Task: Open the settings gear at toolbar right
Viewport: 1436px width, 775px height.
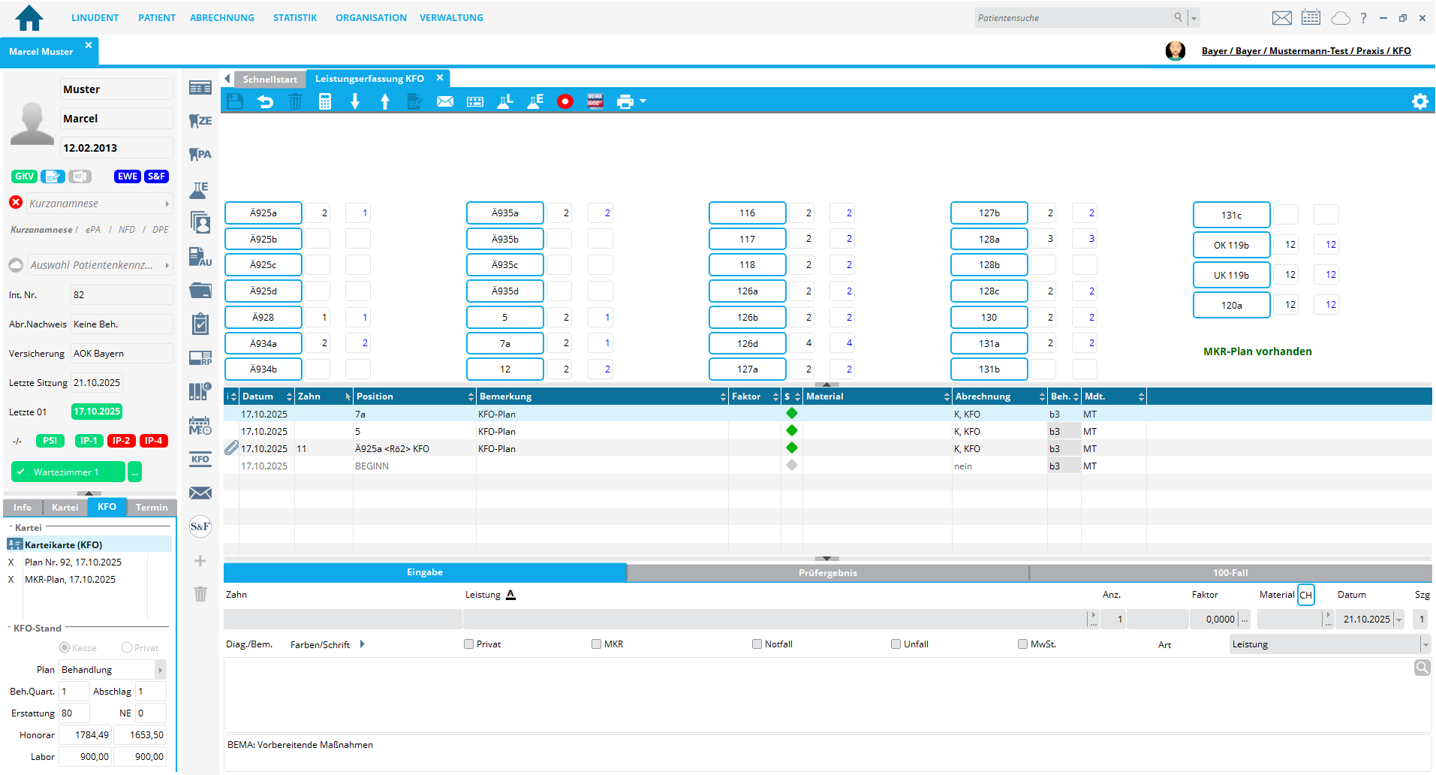Action: (1419, 101)
